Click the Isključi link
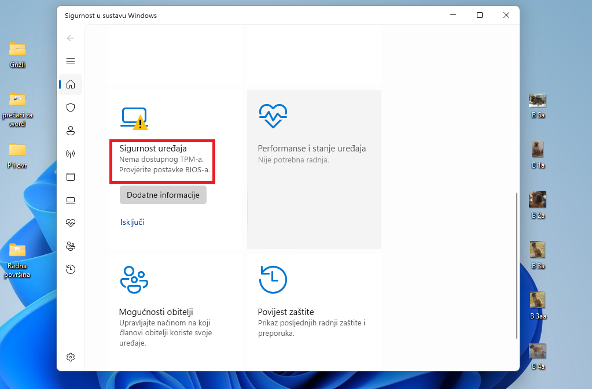This screenshot has height=389, width=592. pyautogui.click(x=132, y=222)
